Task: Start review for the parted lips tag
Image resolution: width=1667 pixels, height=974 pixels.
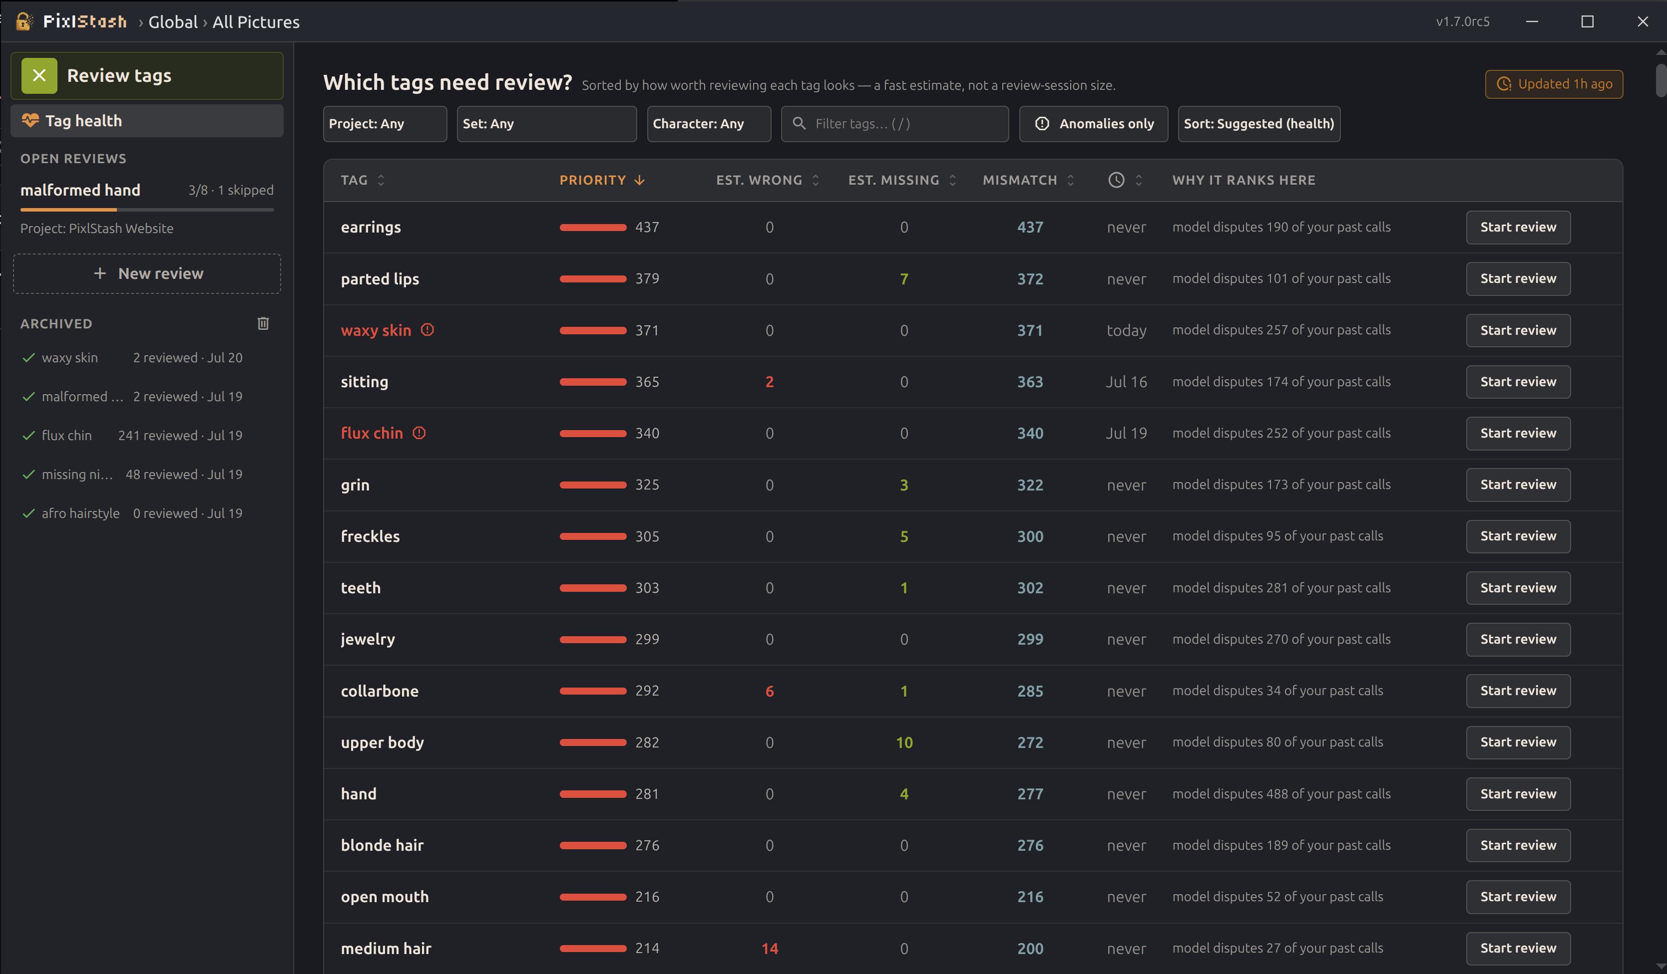Action: pos(1518,279)
